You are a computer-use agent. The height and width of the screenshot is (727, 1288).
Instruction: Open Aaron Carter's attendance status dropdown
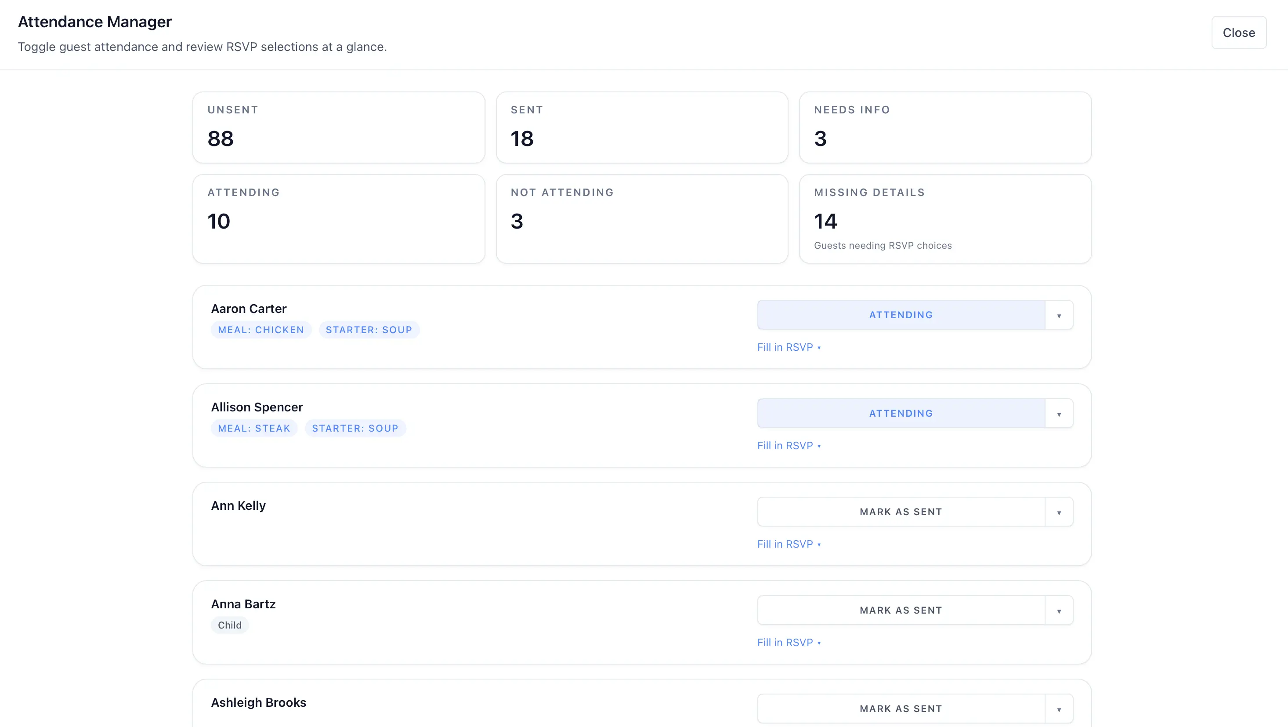[x=1059, y=315]
